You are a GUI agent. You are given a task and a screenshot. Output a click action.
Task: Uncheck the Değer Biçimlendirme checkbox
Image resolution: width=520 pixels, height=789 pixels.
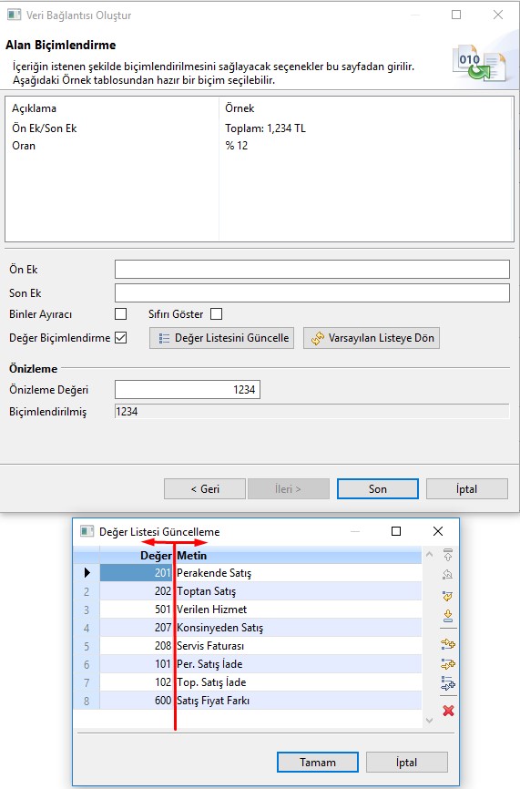point(121,338)
